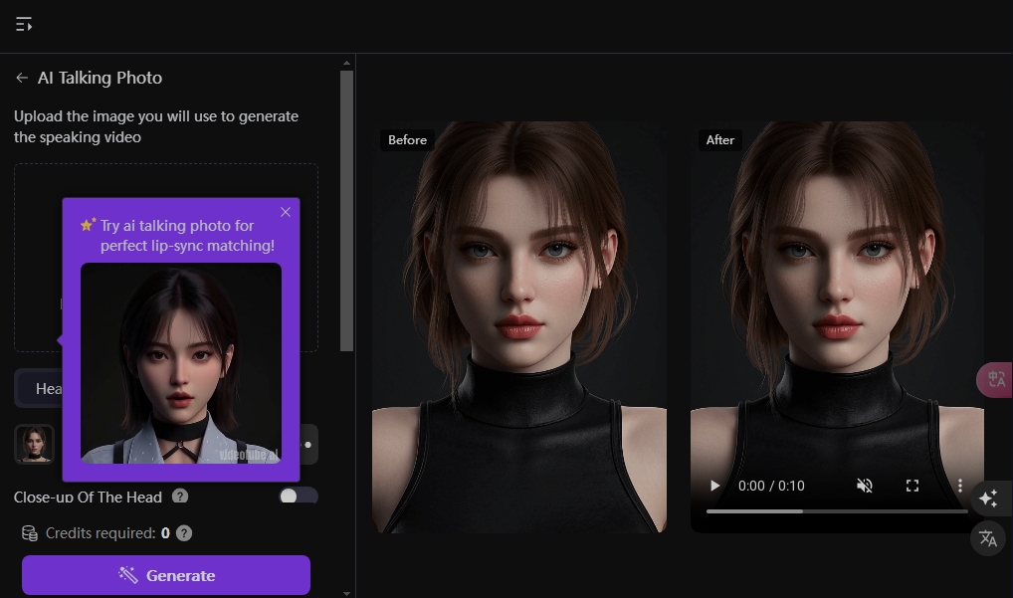Viewport: 1013px width, 598px height.
Task: Enter fullscreen on the After video
Action: 912,486
